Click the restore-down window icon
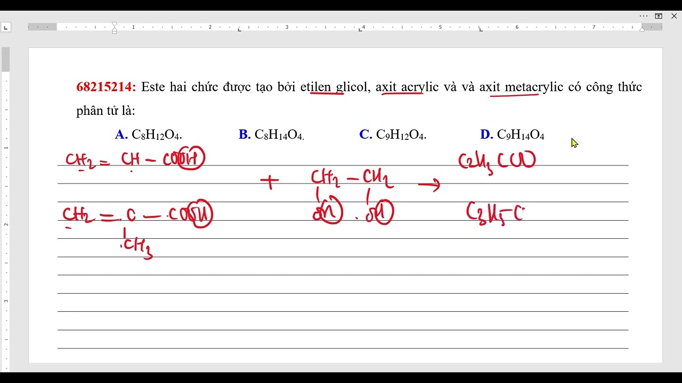The height and width of the screenshot is (383, 682). (659, 16)
